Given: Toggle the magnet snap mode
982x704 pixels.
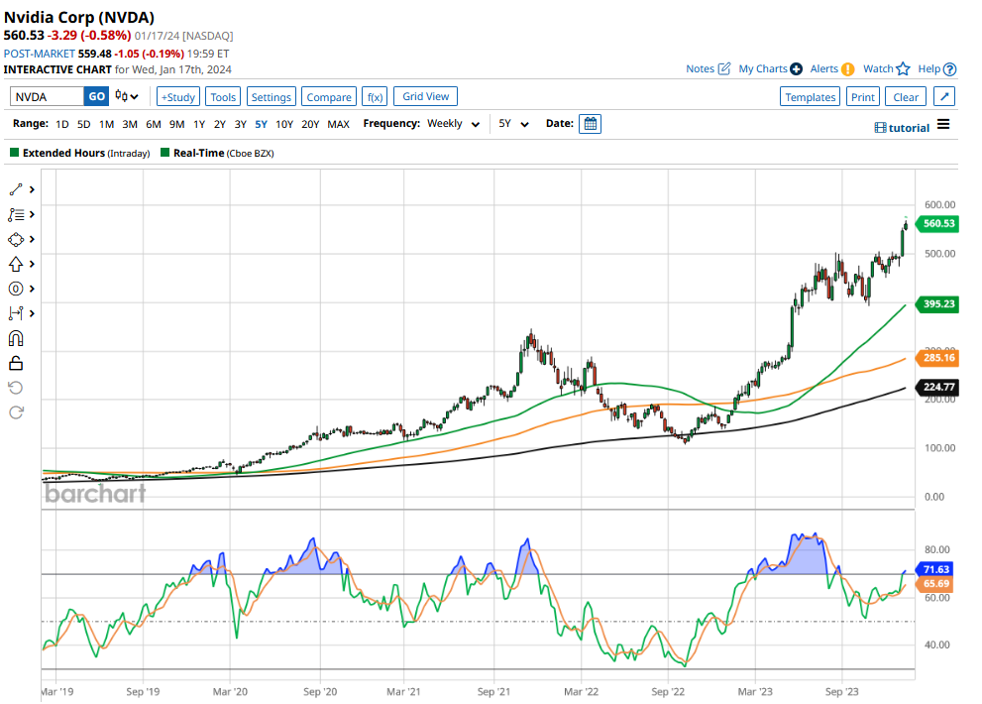Looking at the screenshot, I should (16, 338).
